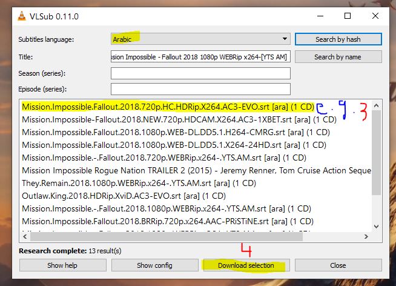Click the horizontal scroll right arrow
Screen dimensions: 396x286
coord(366,237)
